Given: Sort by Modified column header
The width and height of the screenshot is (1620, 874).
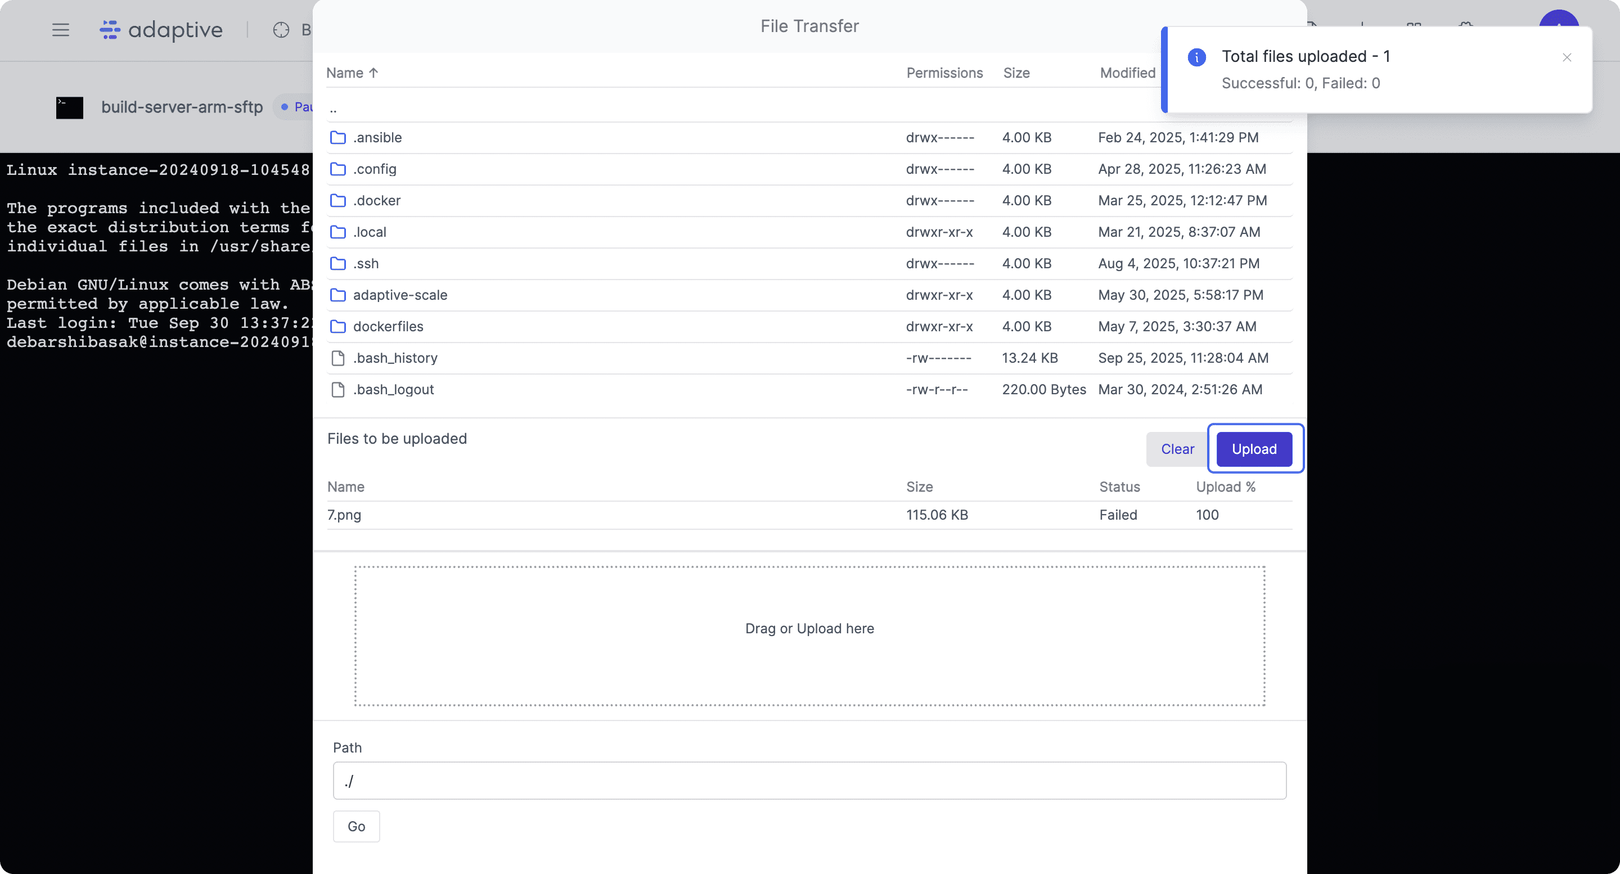Looking at the screenshot, I should (1127, 73).
